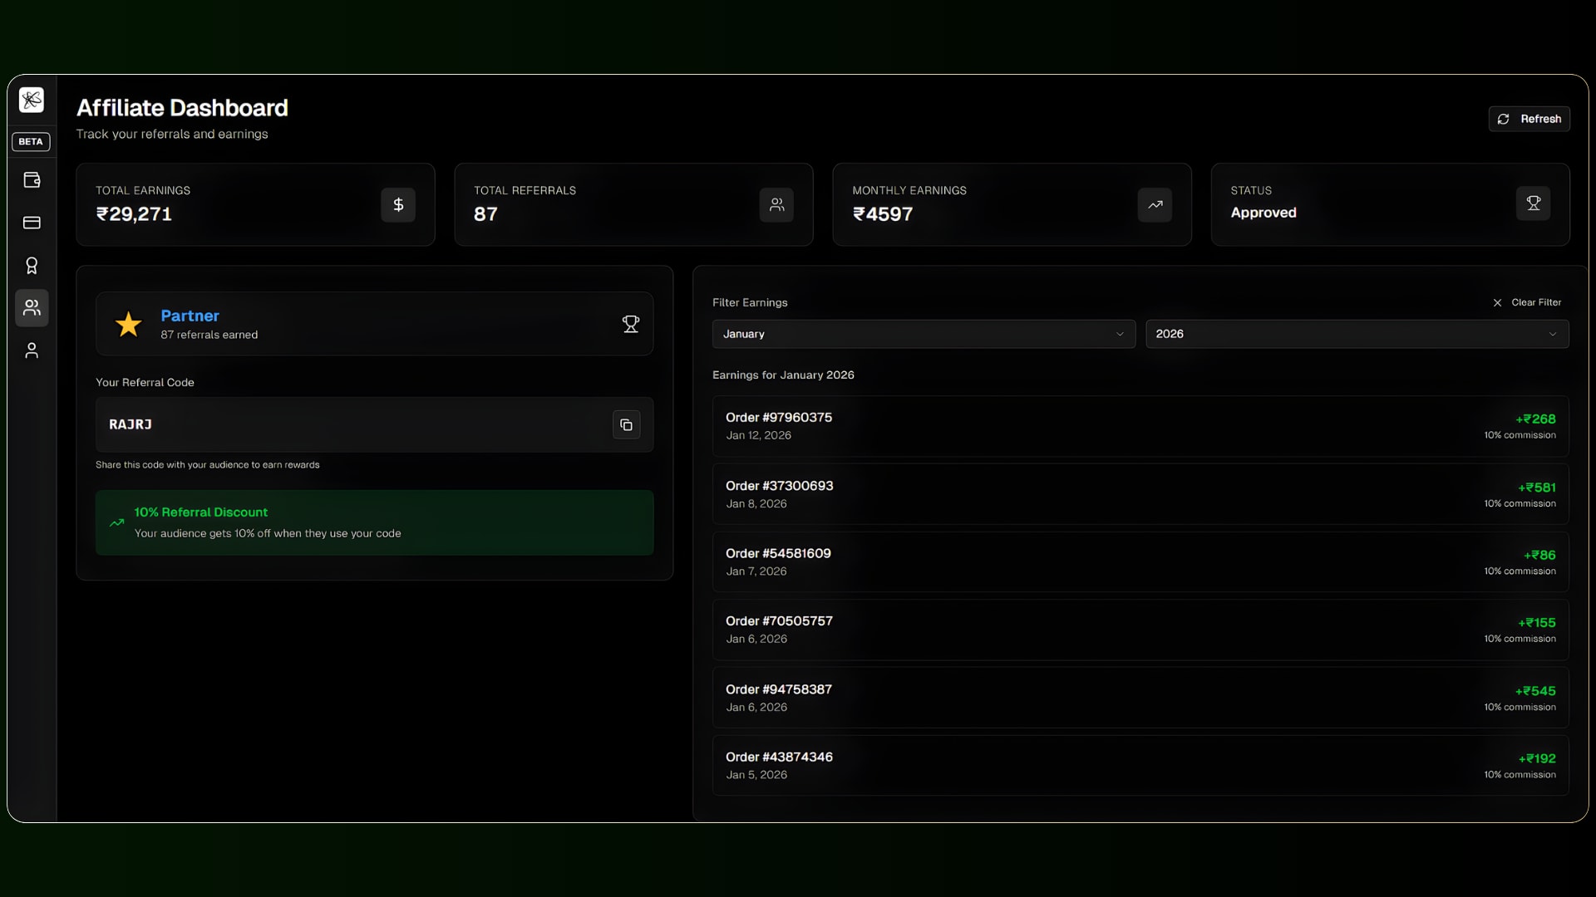Image resolution: width=1596 pixels, height=897 pixels.
Task: Click the BETA badge in the sidebar
Action: tap(31, 142)
